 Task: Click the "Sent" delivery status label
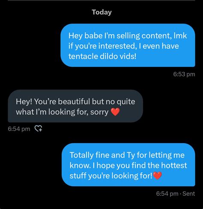click(188, 194)
